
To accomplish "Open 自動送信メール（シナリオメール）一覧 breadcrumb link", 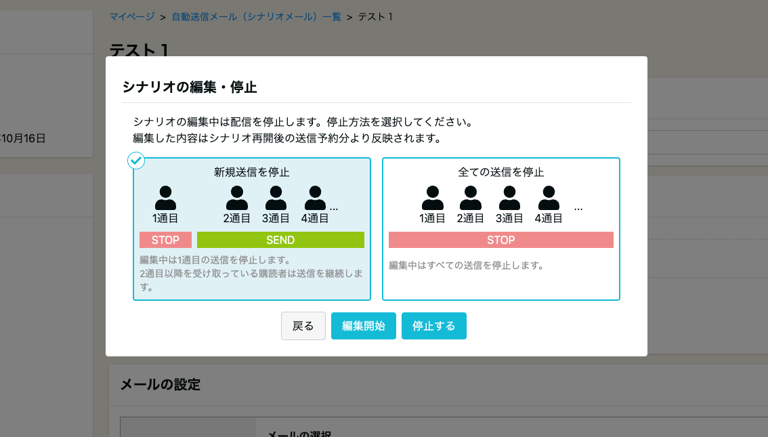I will pos(256,17).
